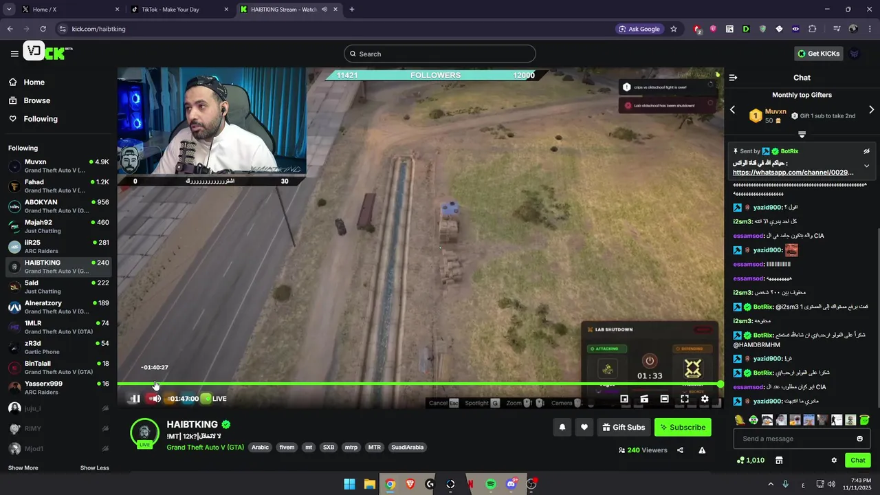Click the Kick search box
The width and height of the screenshot is (880, 495).
[440, 54]
